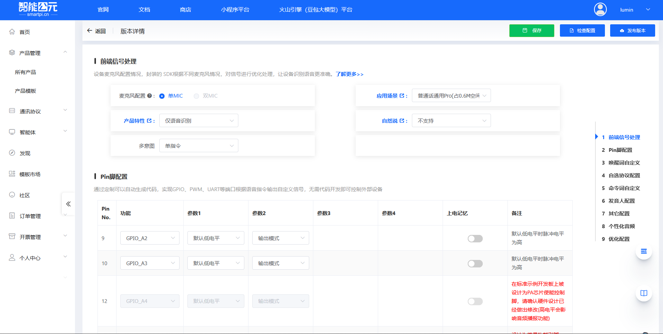663x334 pixels.
Task: Click the home icon beside 首页
Action: tap(12, 32)
